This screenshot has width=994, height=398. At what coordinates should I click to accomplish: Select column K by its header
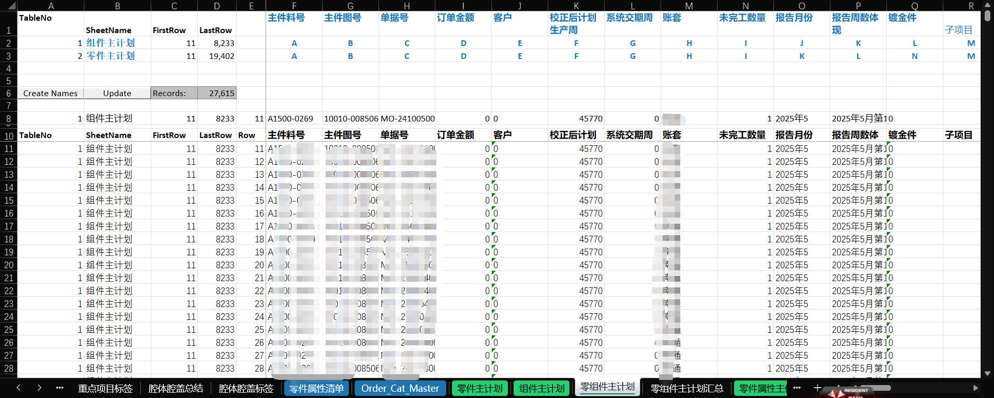pyautogui.click(x=576, y=6)
